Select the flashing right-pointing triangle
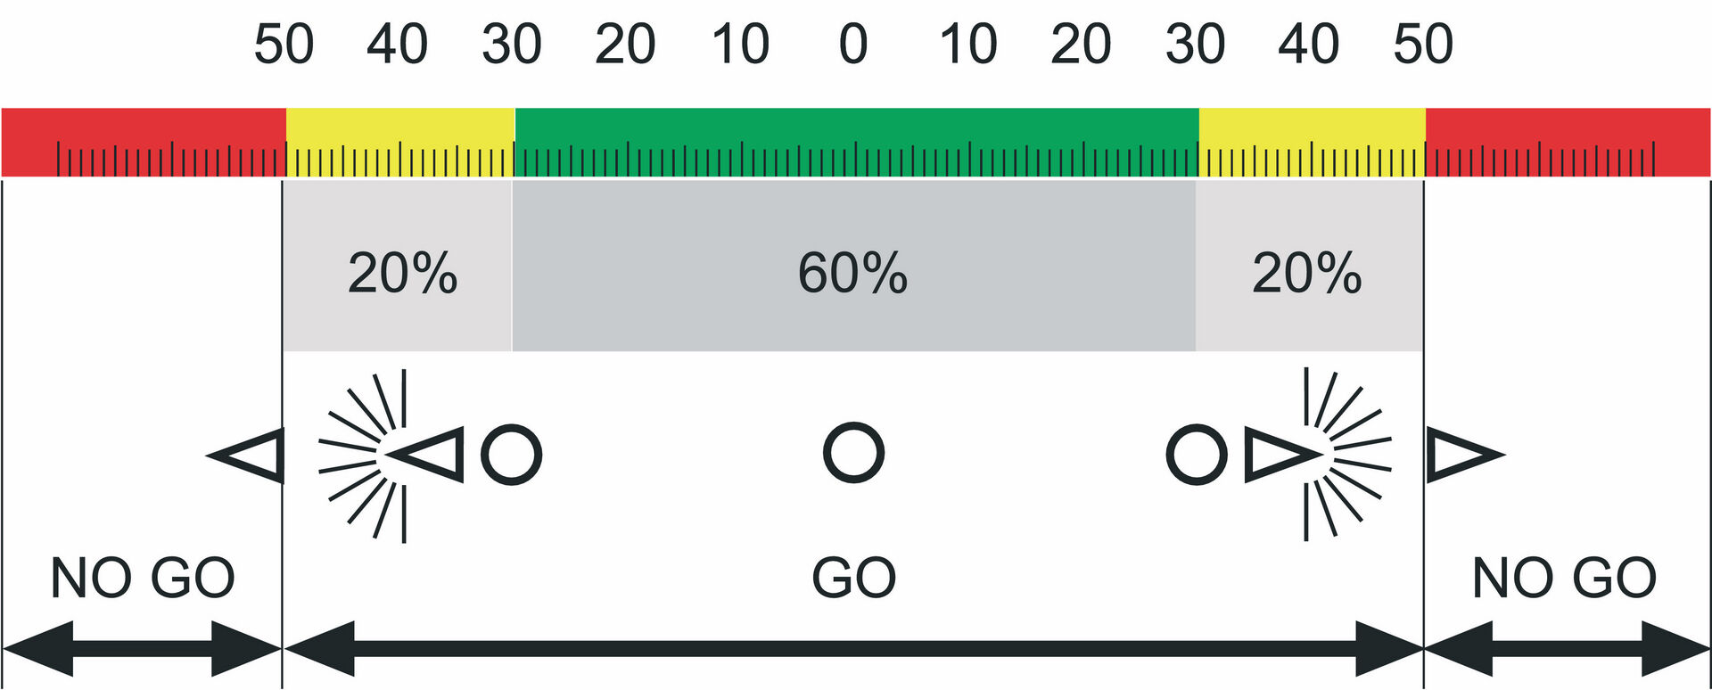The height and width of the screenshot is (690, 1712). tap(1282, 454)
